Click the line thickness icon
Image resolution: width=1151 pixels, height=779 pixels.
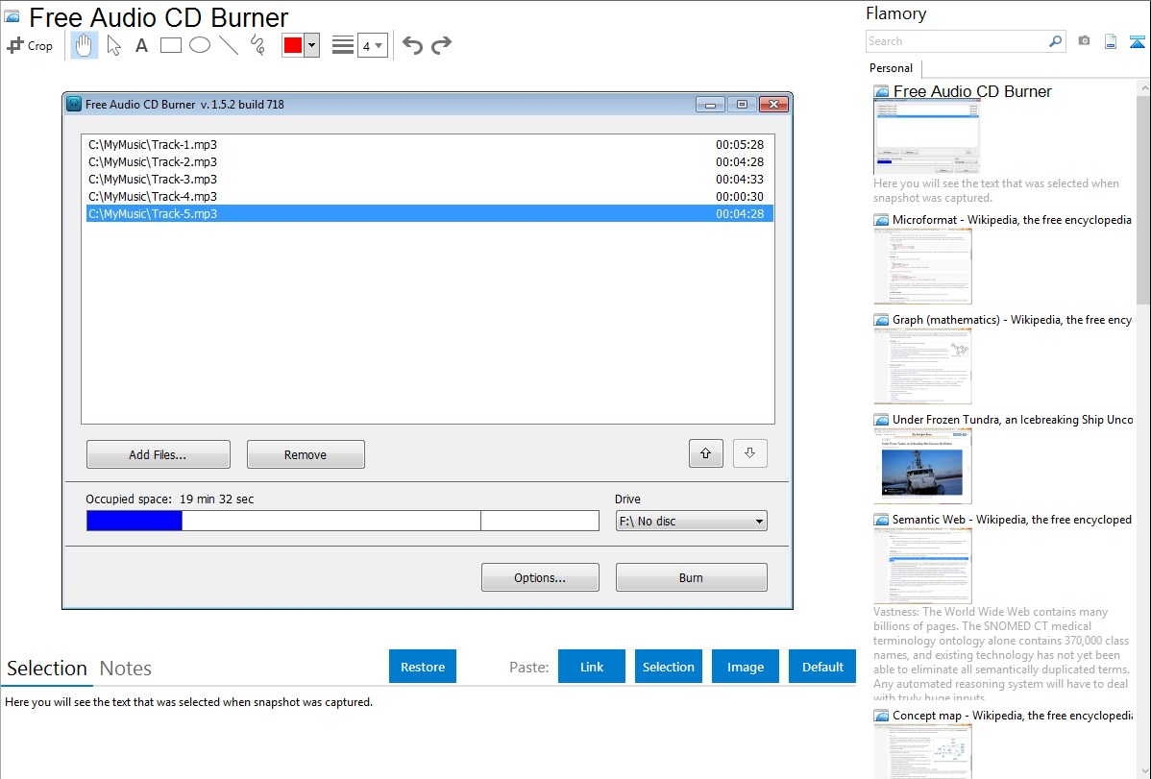click(x=343, y=45)
